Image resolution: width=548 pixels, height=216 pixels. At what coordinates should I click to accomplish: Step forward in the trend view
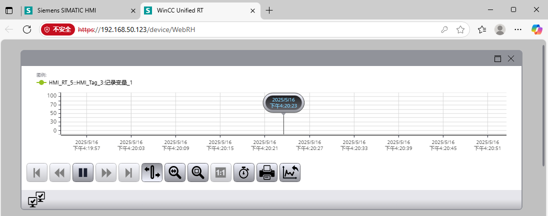point(106,172)
